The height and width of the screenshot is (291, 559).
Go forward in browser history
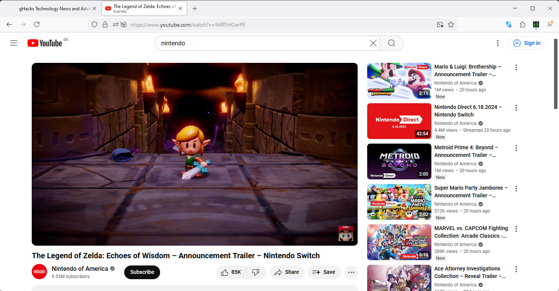click(23, 24)
